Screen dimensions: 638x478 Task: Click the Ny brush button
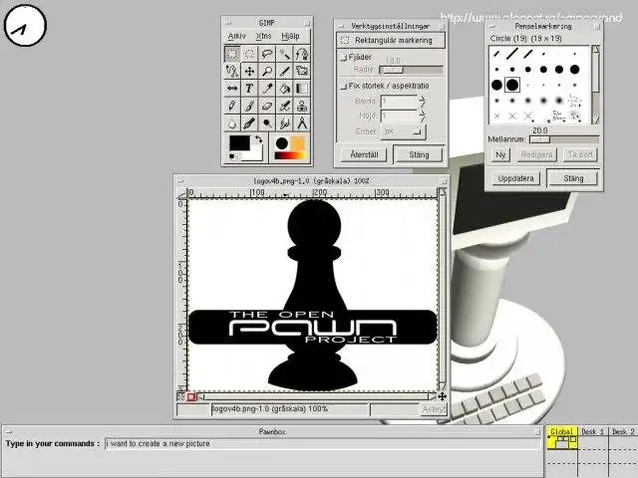point(500,155)
